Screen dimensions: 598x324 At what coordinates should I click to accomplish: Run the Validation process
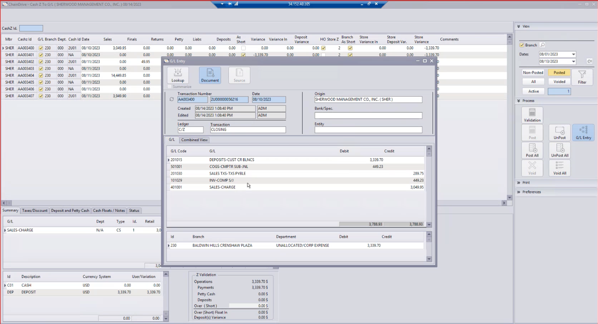tap(532, 115)
